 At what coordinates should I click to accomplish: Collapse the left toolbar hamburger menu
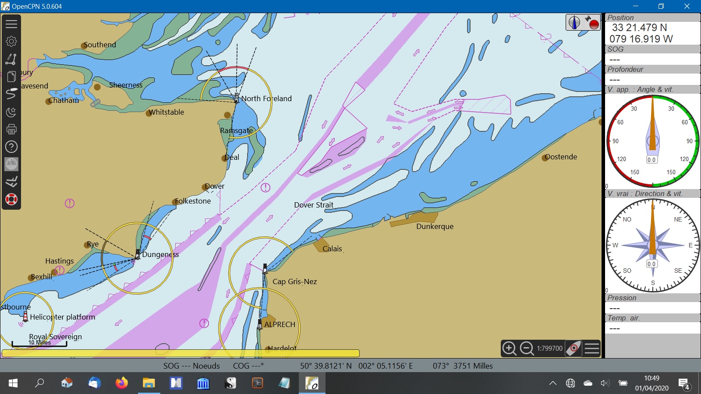click(11, 24)
